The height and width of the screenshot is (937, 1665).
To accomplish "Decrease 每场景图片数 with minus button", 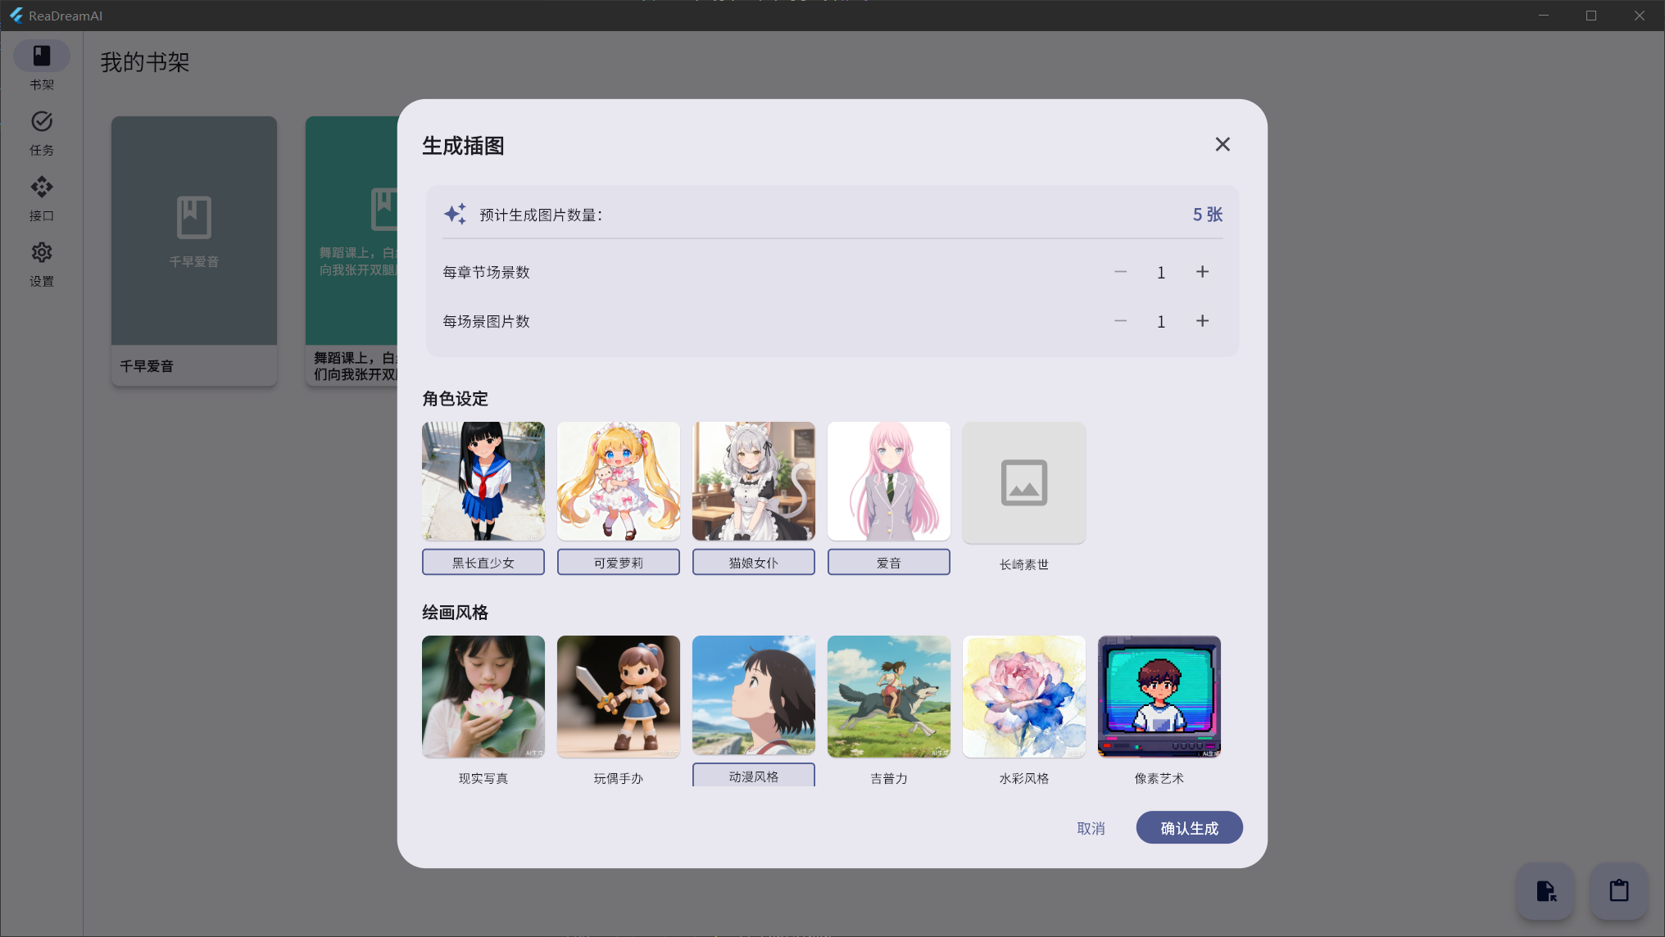I will [1120, 321].
